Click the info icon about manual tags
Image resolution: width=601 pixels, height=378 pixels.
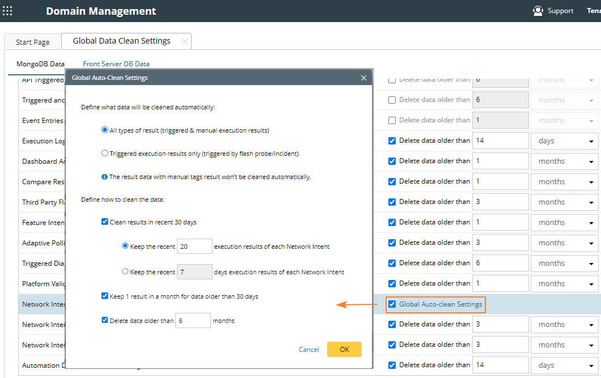(x=104, y=177)
